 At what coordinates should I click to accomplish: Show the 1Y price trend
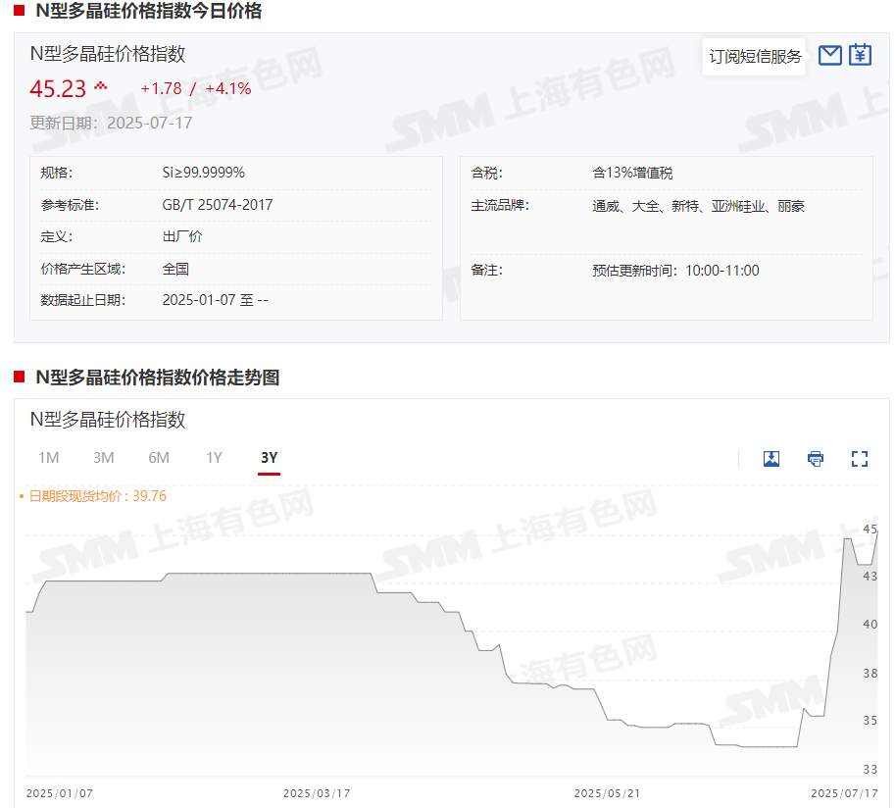pos(214,458)
